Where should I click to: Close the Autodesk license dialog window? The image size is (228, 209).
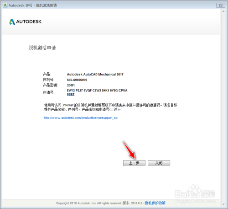[221, 5]
